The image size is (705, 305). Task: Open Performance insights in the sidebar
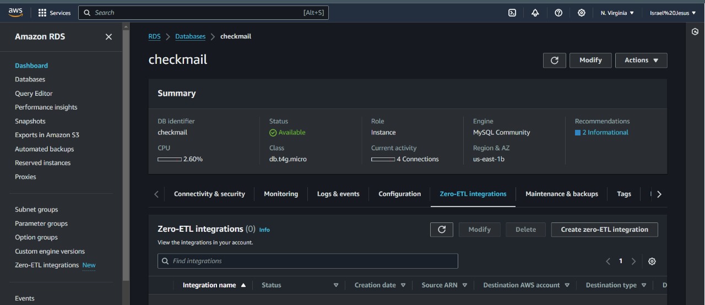[x=46, y=107]
